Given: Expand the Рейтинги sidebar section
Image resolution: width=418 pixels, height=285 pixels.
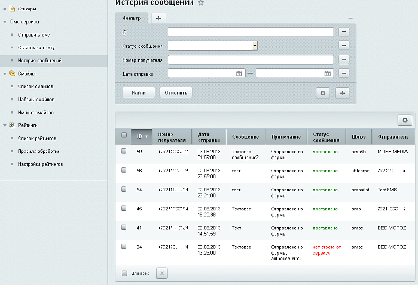Looking at the screenshot, I should 5,125.
